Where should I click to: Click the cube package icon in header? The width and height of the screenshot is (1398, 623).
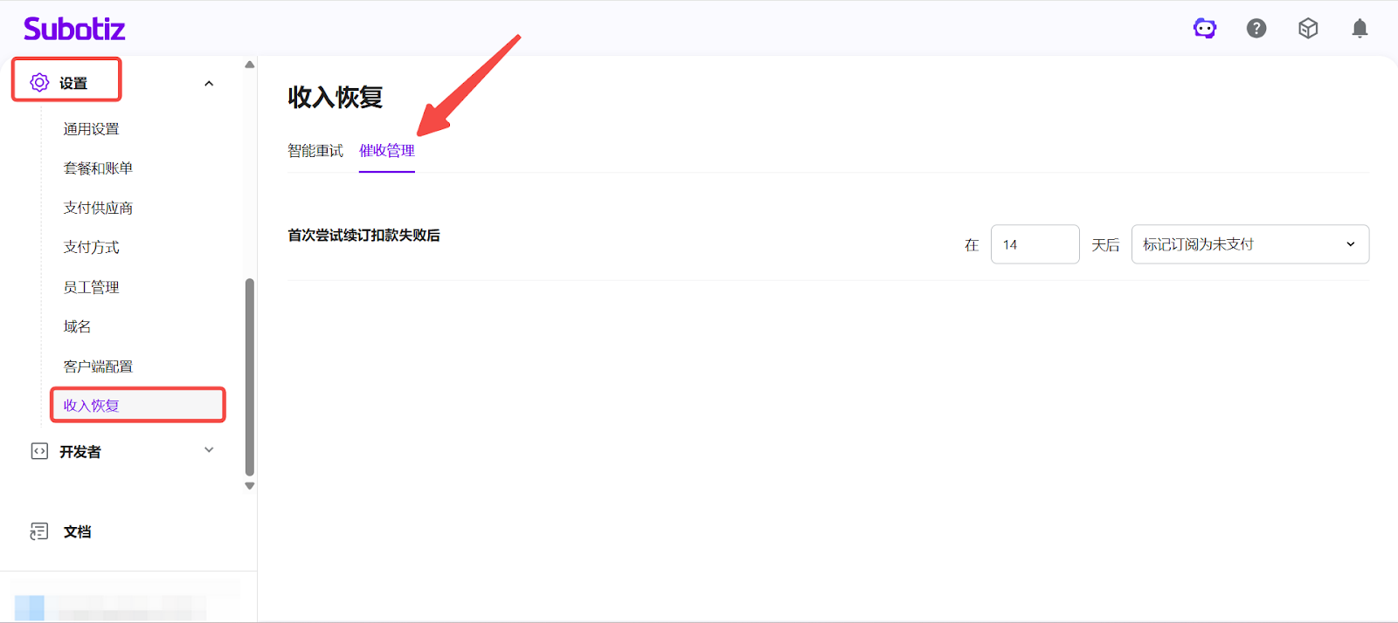point(1308,29)
